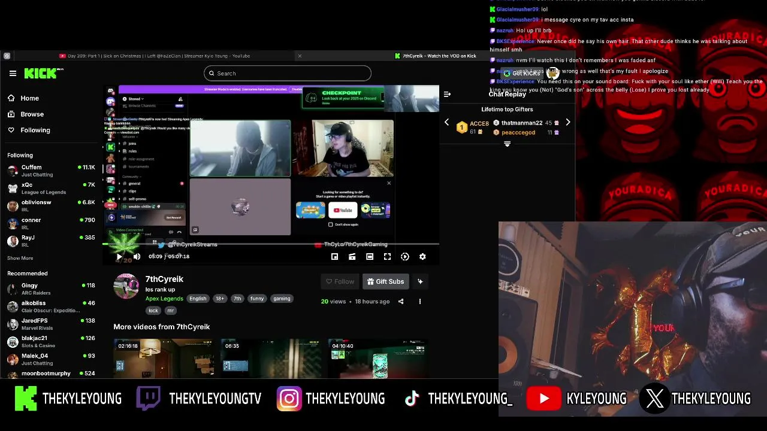Share the 7thCyreik video
This screenshot has height=431, width=767.
tap(401, 302)
